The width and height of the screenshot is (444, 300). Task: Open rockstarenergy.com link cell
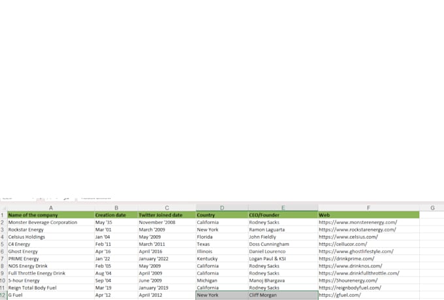coord(369,229)
